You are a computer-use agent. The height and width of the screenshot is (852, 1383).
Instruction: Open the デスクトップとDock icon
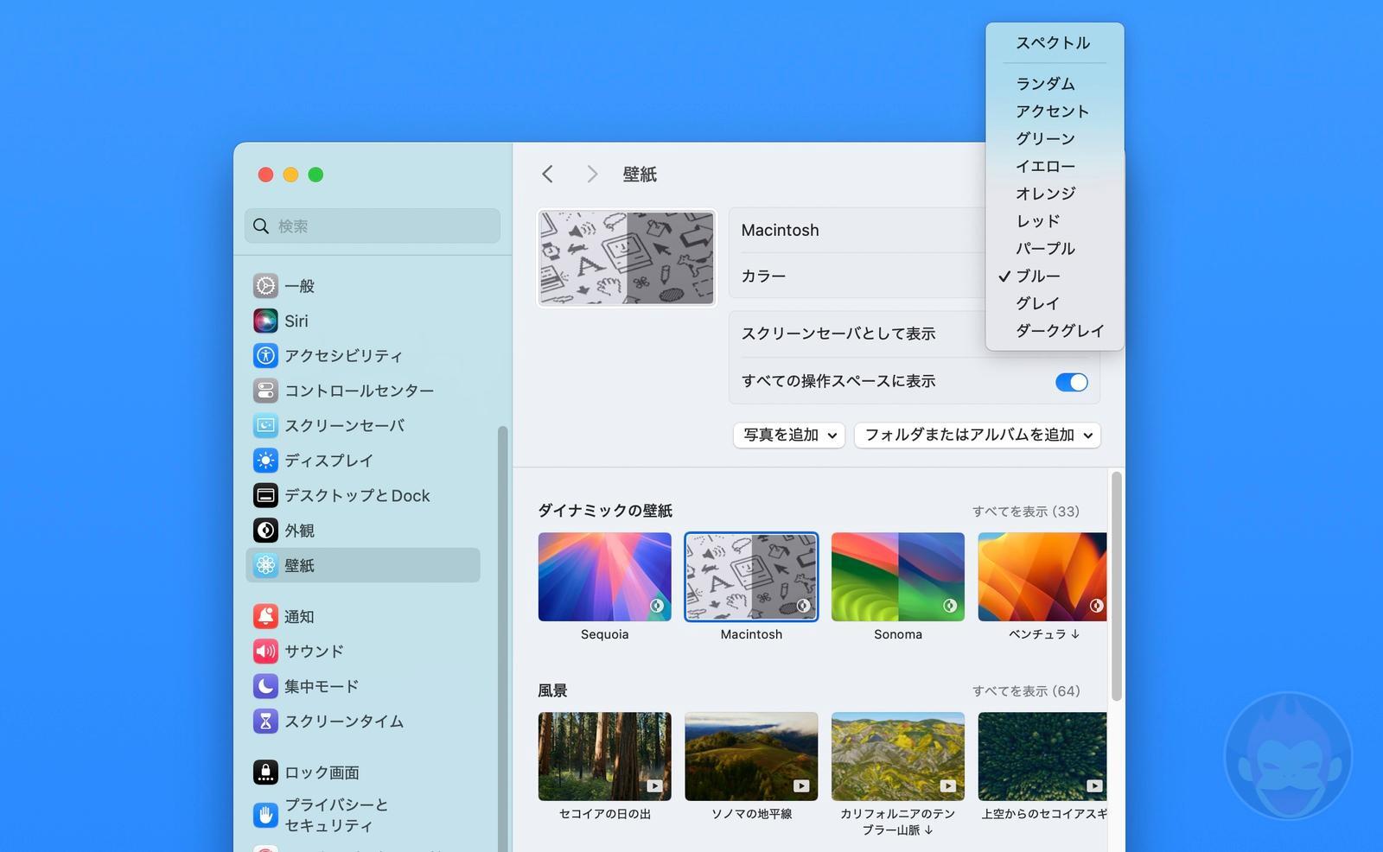[265, 495]
